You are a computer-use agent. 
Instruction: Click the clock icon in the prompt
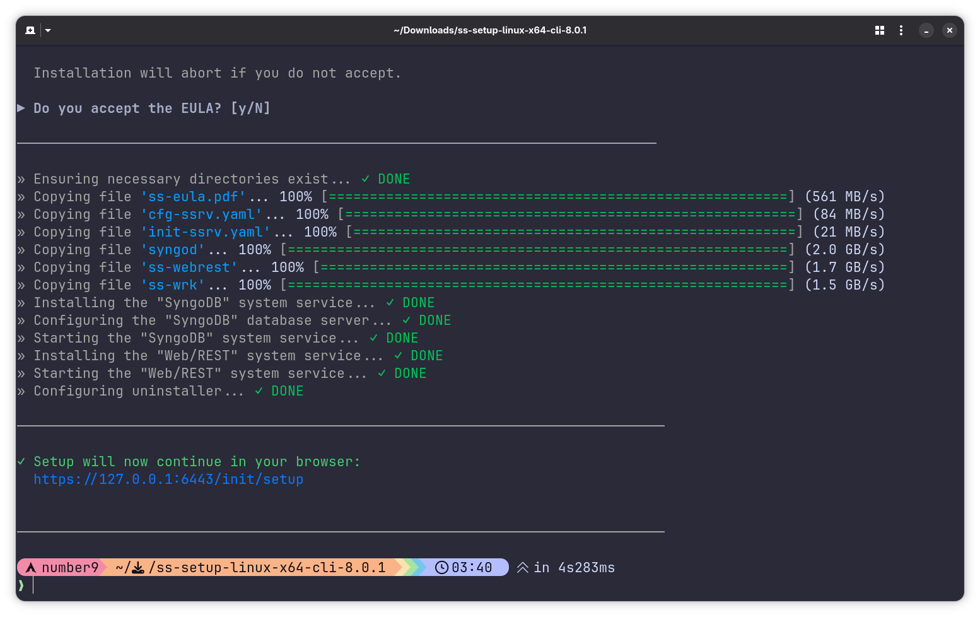(442, 567)
